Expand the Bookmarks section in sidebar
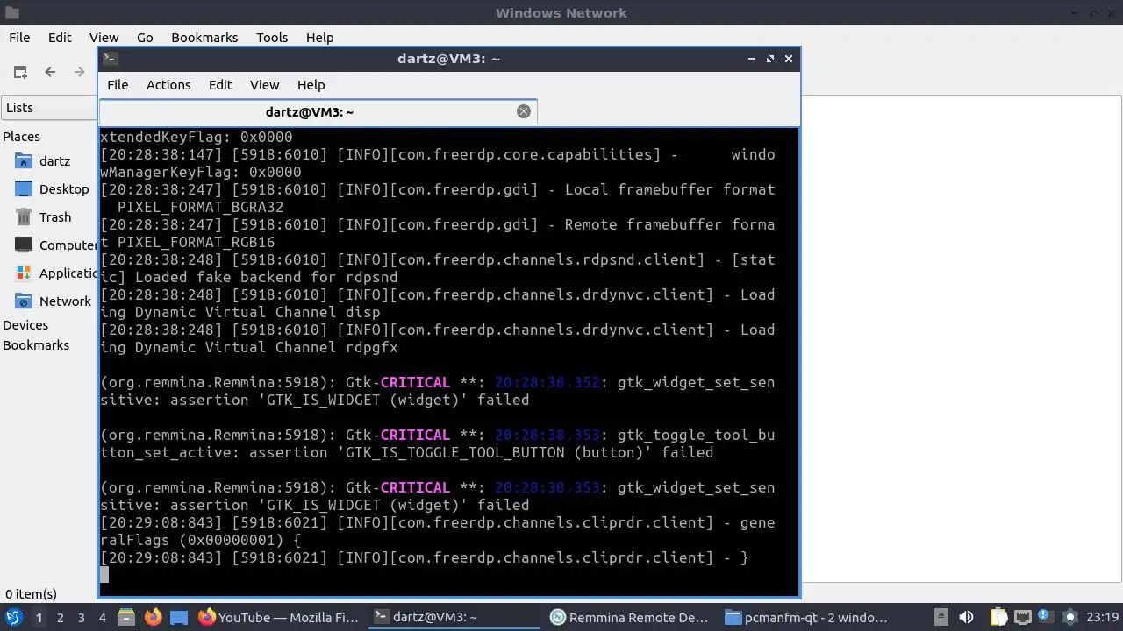 (x=36, y=345)
